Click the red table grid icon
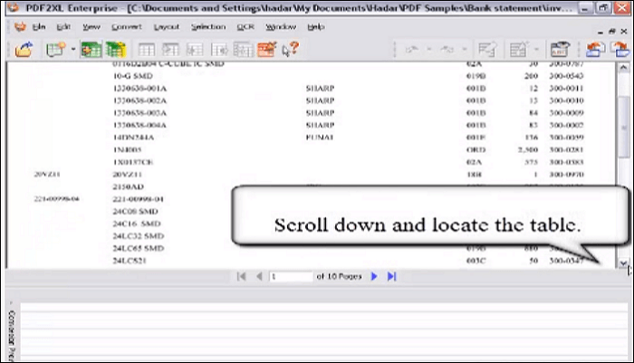634x363 pixels. pyautogui.click(x=267, y=51)
